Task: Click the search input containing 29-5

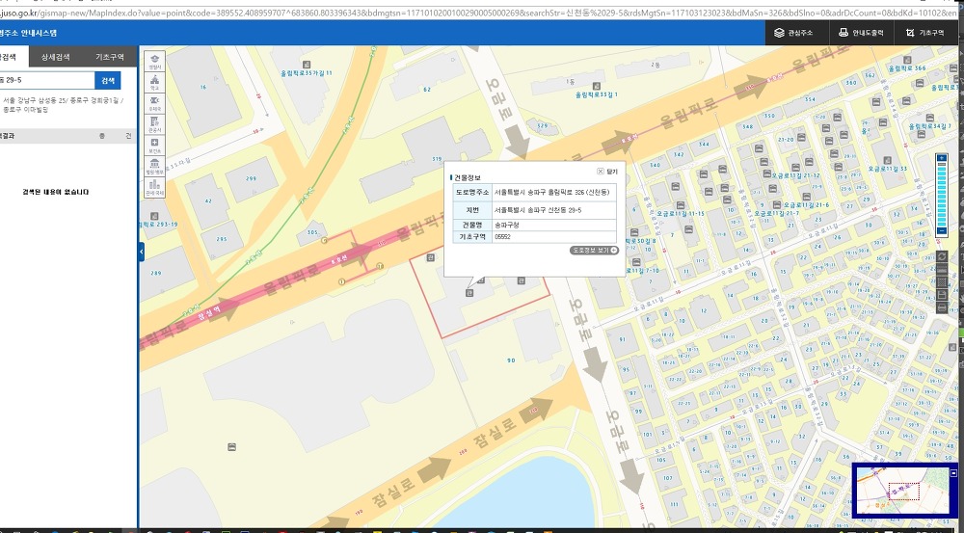Action: pyautogui.click(x=46, y=81)
